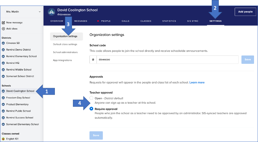Viewport: 258px width, 142px height.
Task: Click the school code input field
Action: click(167, 60)
